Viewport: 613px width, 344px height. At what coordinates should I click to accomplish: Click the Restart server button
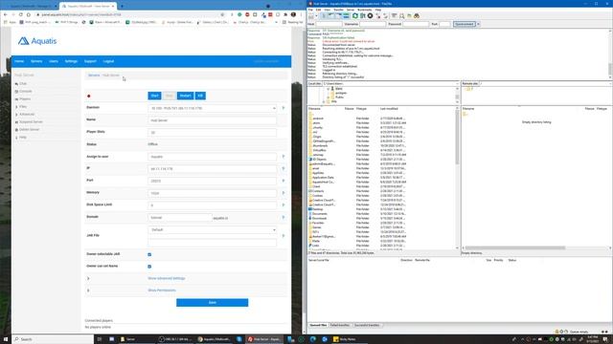[x=185, y=96]
